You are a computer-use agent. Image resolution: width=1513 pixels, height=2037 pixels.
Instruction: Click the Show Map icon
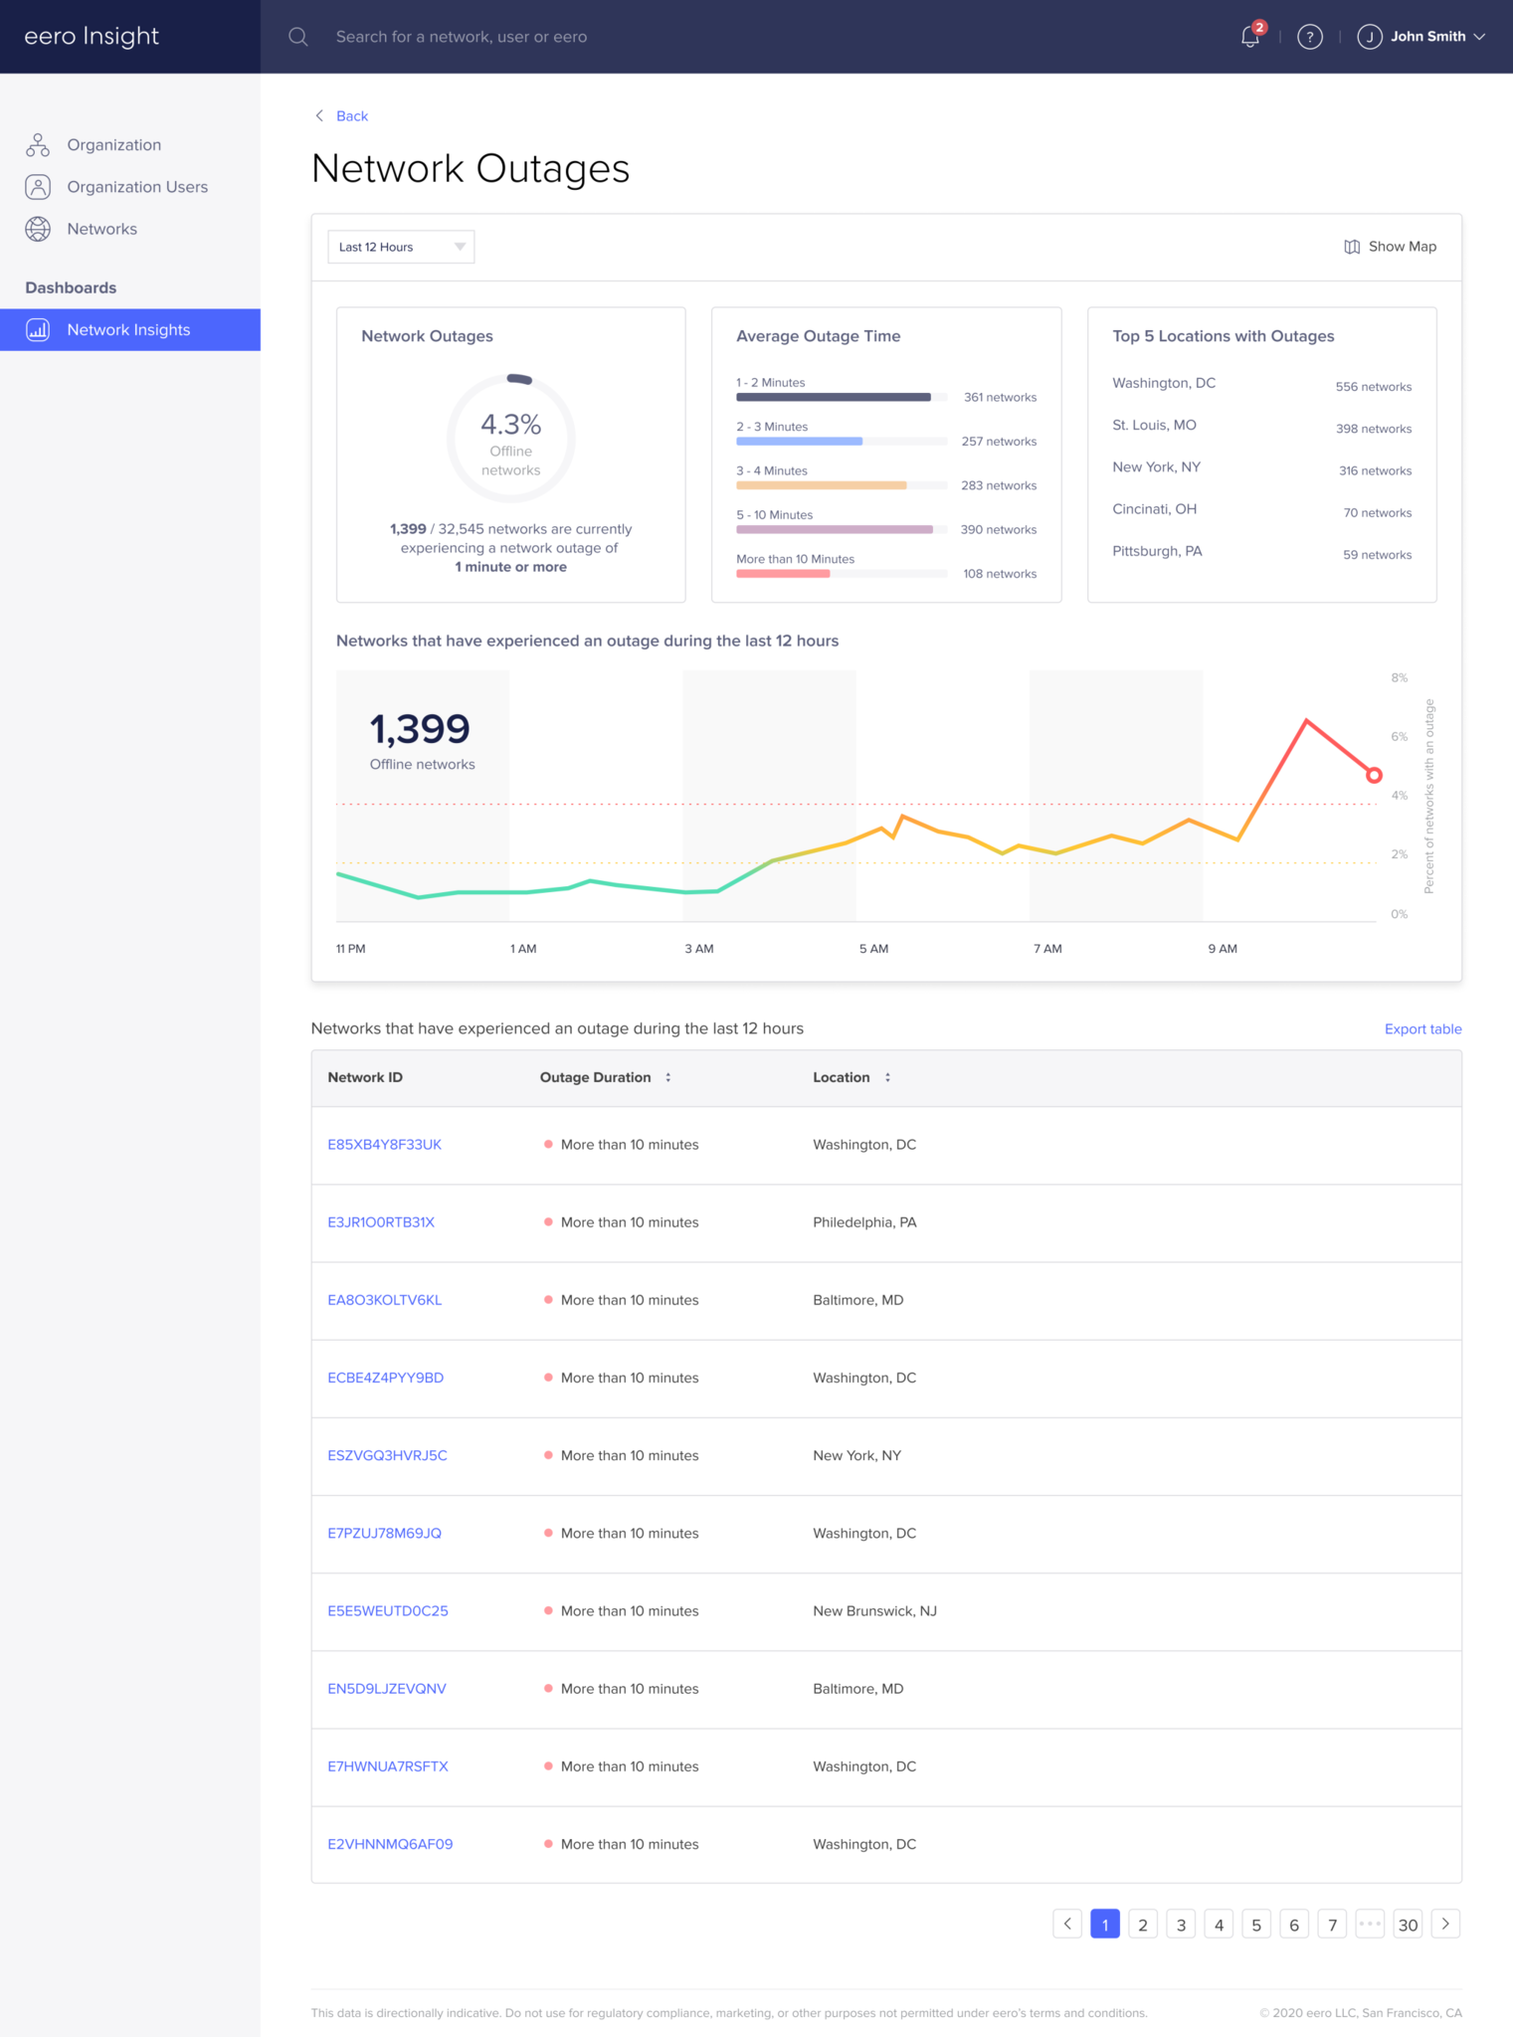pos(1351,247)
